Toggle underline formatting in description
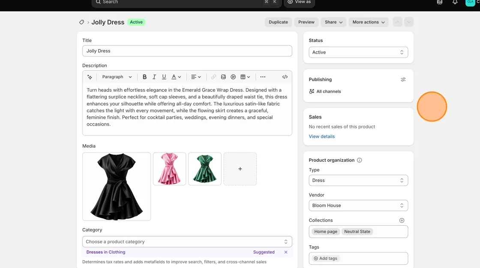The width and height of the screenshot is (480, 268). coord(164,77)
